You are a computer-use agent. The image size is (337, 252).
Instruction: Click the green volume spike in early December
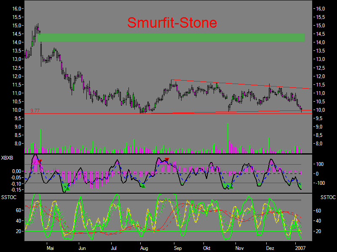[x=269, y=145]
